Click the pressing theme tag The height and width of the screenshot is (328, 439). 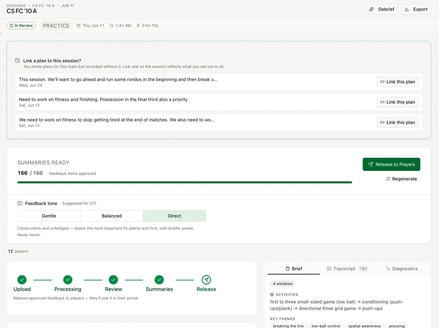coord(397,326)
